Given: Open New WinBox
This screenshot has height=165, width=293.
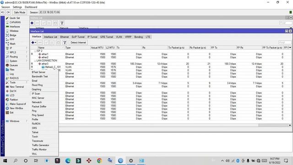Looking at the screenshot, I should tap(16, 108).
